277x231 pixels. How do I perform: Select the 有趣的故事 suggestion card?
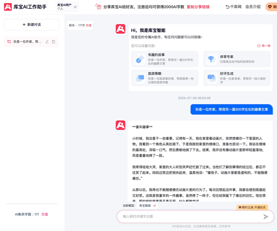(164, 59)
